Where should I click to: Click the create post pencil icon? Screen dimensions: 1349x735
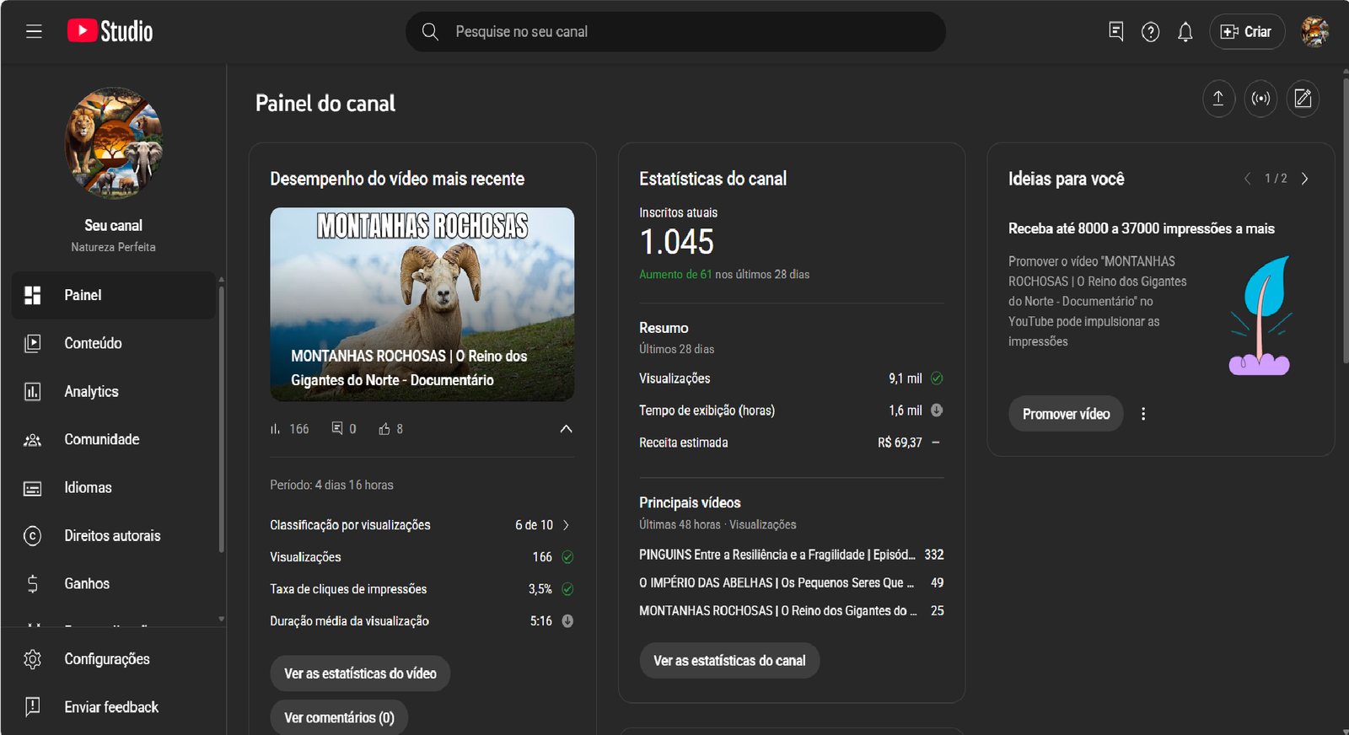1303,99
